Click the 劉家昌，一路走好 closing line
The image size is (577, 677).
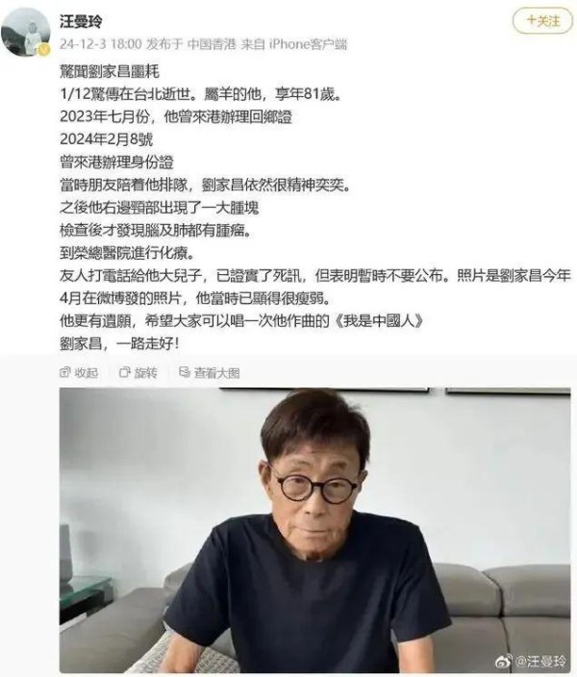click(119, 344)
